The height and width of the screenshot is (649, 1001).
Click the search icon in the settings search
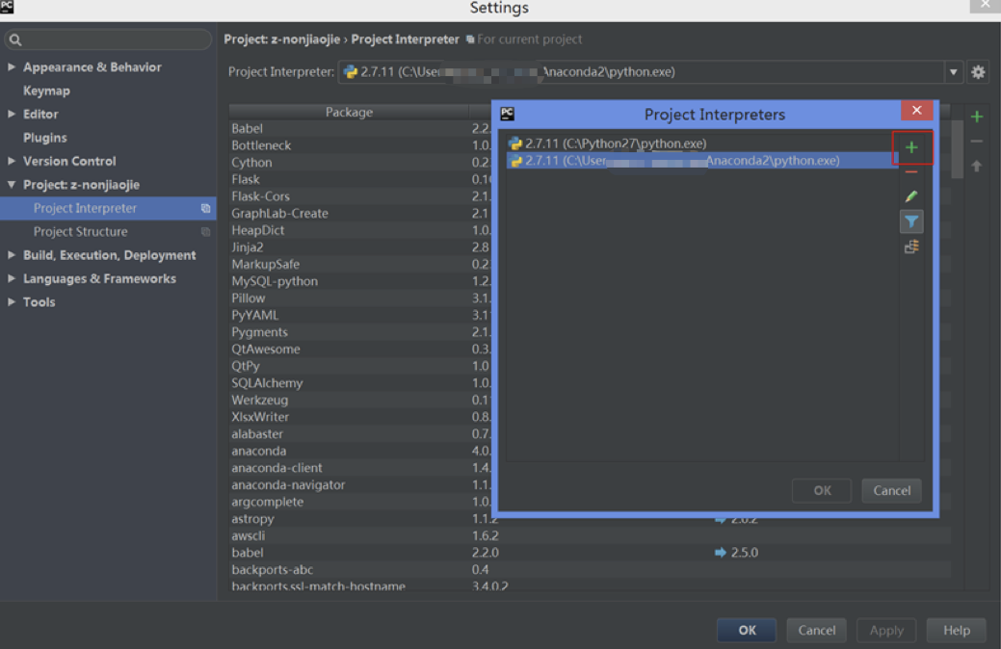point(16,40)
